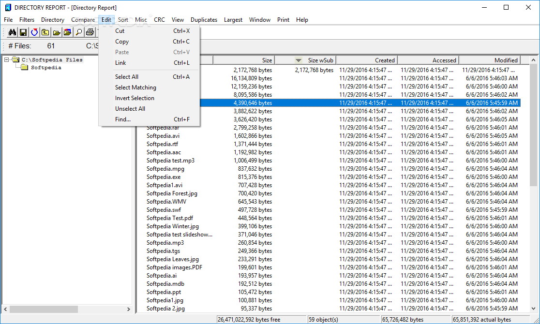Select the C:\Softpedia Files folder icon

pos(15,59)
